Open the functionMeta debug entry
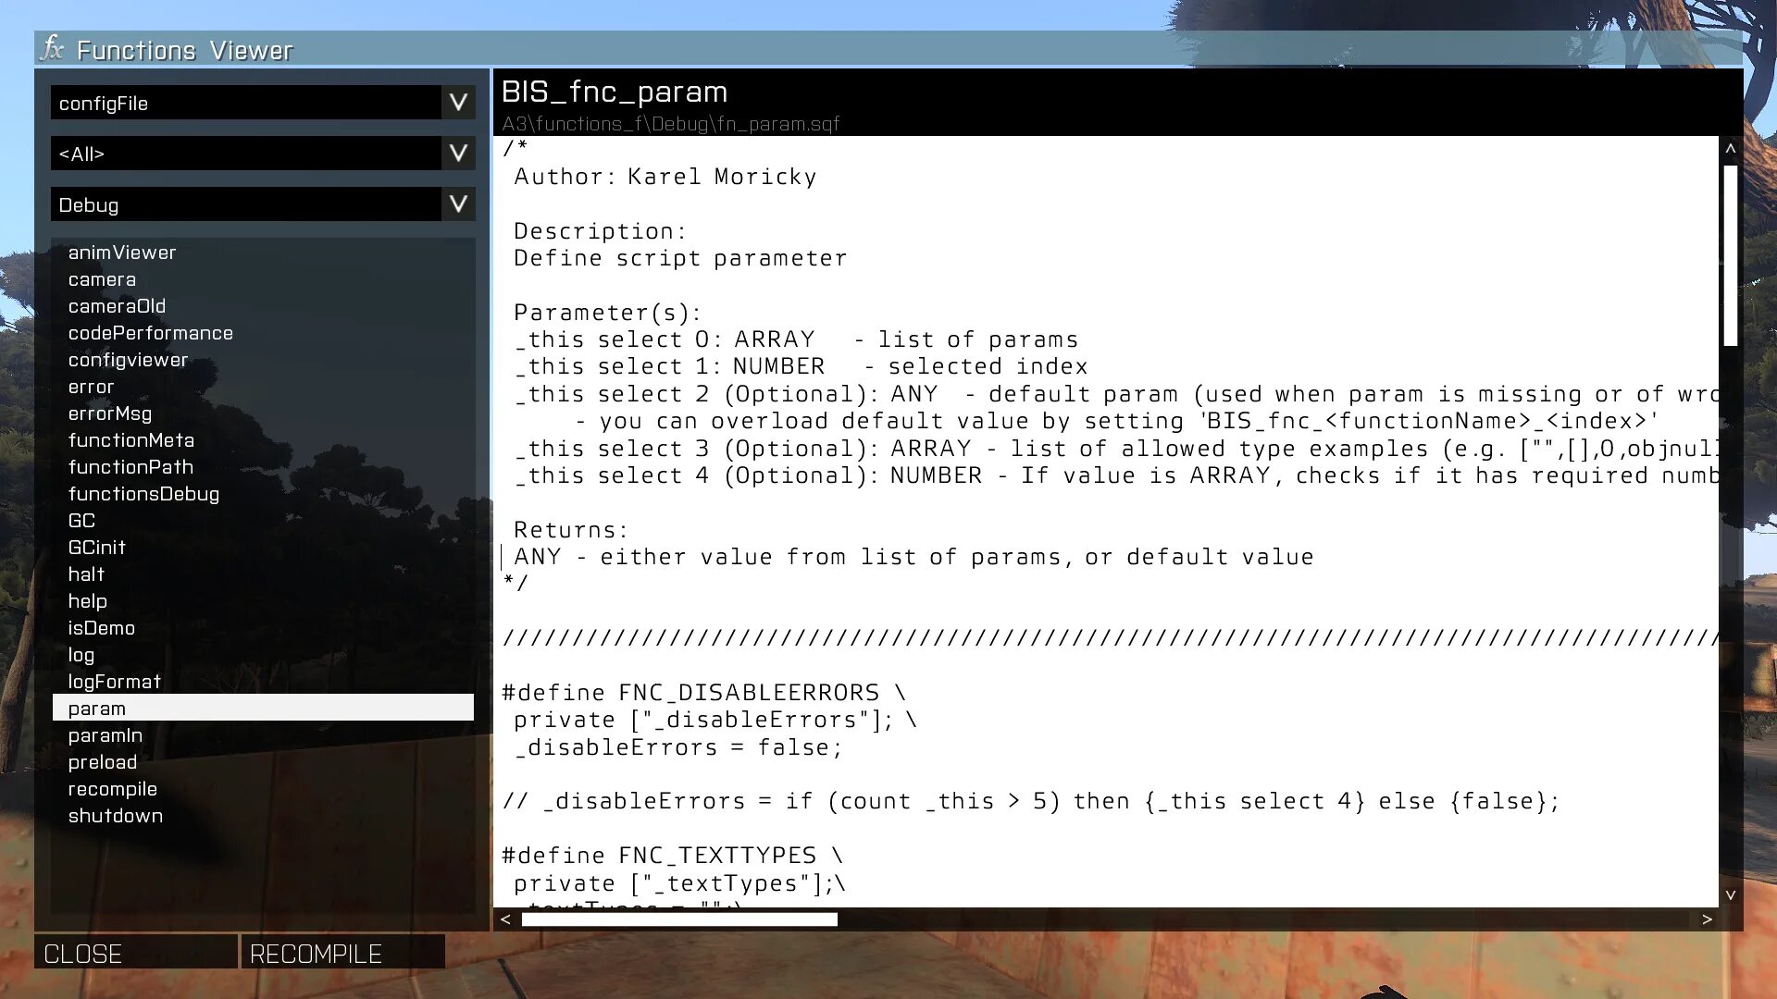Viewport: 1777px width, 999px height. 131,439
